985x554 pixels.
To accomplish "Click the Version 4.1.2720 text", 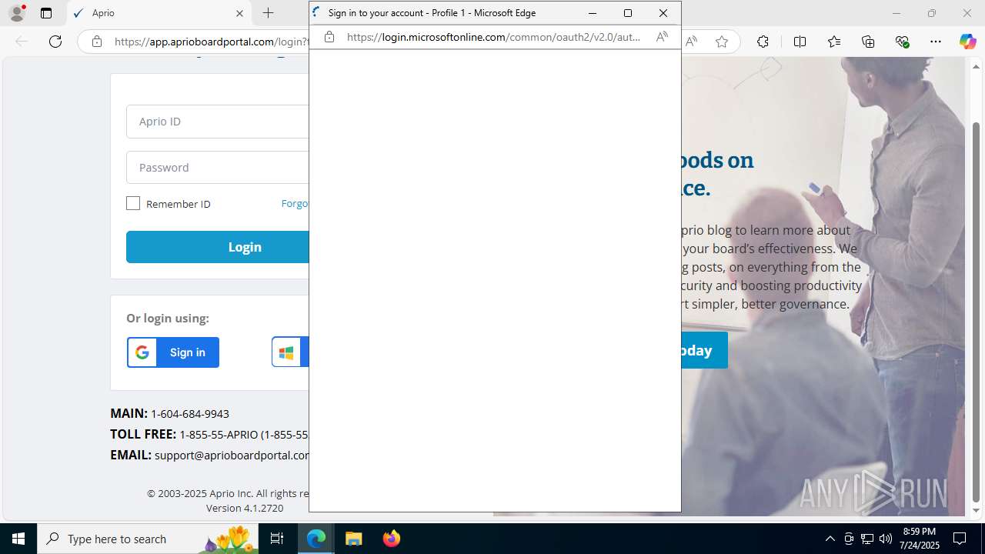I will click(245, 508).
